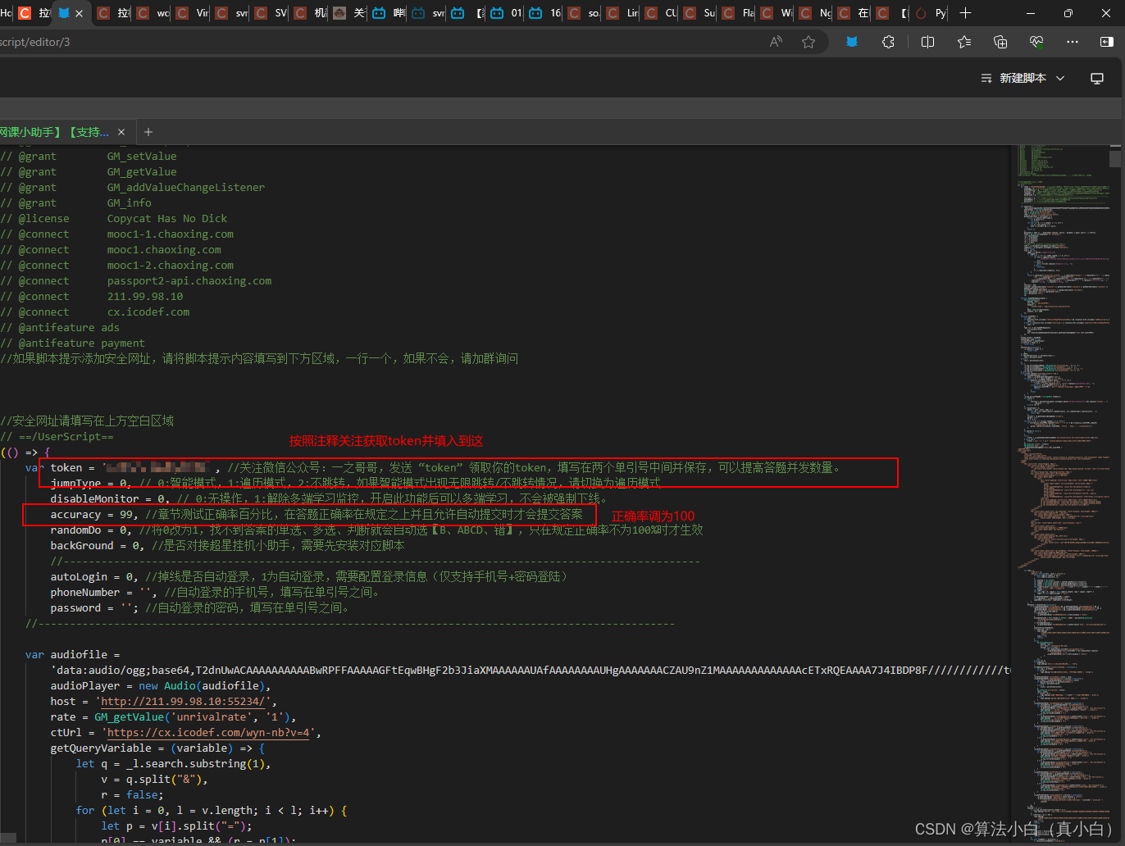Click the monitor icon in the ScriptCat header
Viewport: 1125px width, 846px height.
tap(1097, 78)
